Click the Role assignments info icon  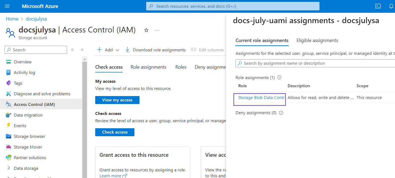(280, 78)
